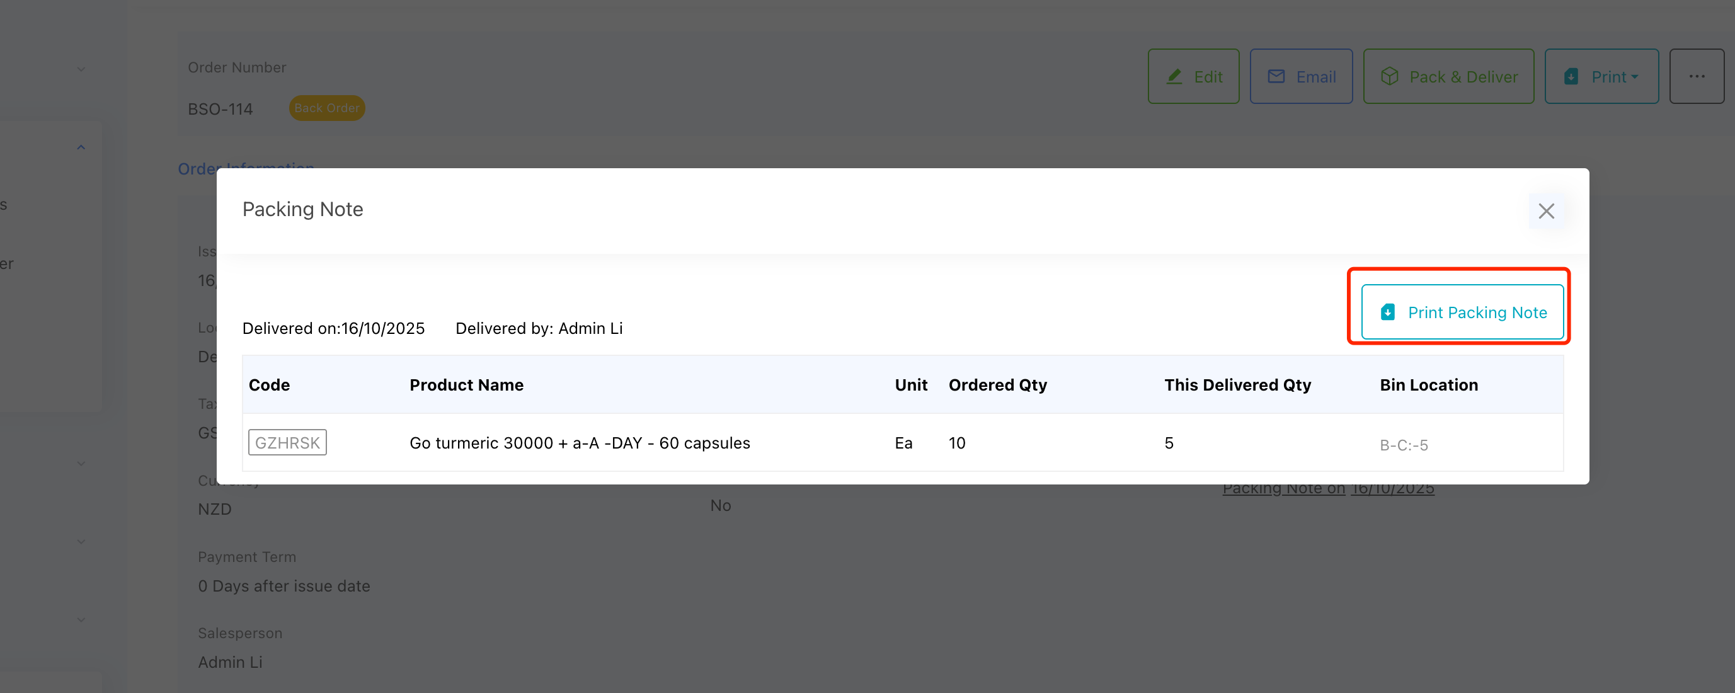Click the Bin Location column header
This screenshot has width=1735, height=693.
[x=1428, y=384]
